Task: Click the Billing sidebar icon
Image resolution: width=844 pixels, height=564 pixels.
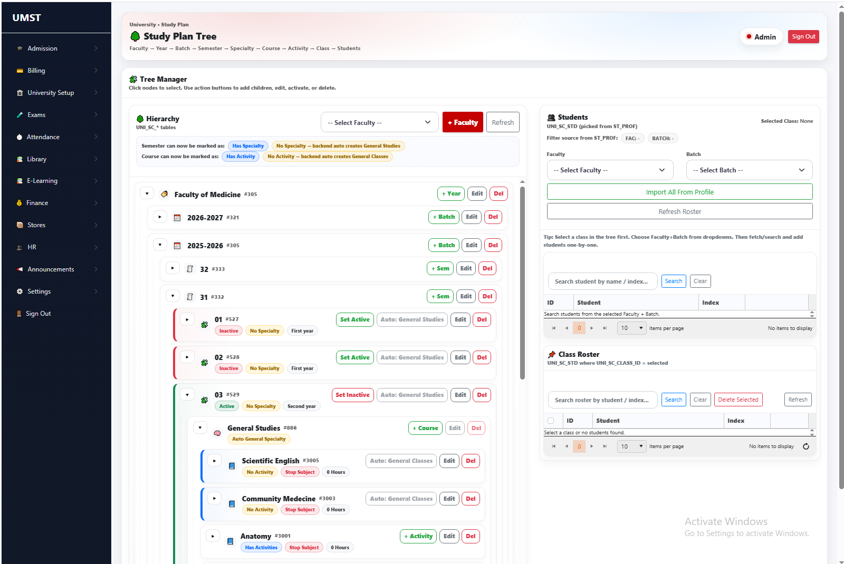Action: click(x=20, y=71)
